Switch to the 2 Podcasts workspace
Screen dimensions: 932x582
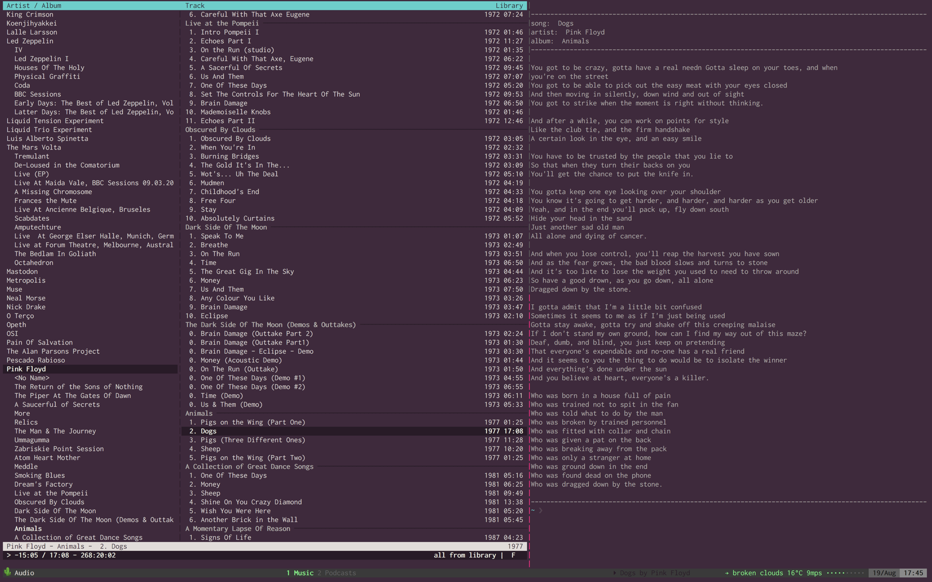point(337,573)
